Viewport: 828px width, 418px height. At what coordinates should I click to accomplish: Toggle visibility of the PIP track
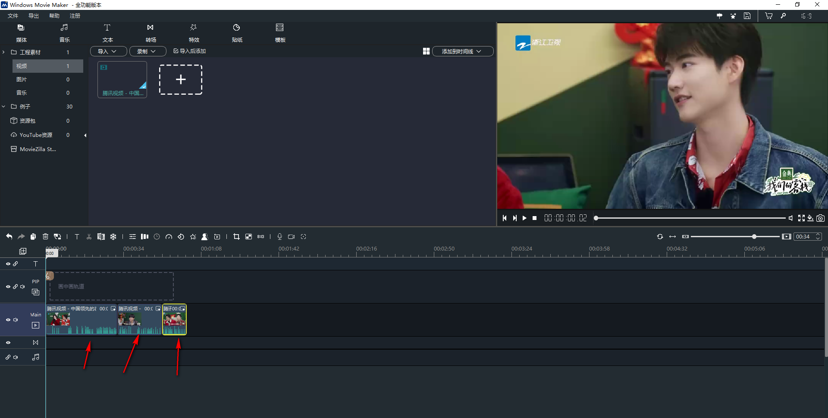(8, 287)
